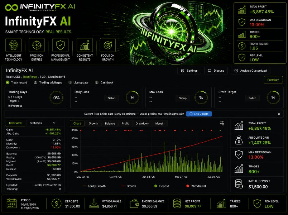Screen dimensions: 288x215
Task: Click the Monthly 14.58% value
Action: click(x=56, y=144)
